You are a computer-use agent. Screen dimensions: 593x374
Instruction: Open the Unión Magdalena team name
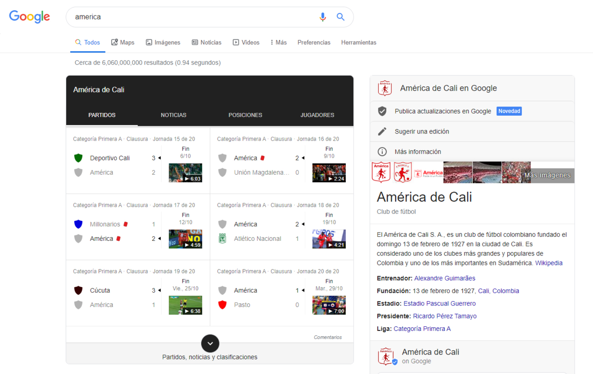[261, 172]
